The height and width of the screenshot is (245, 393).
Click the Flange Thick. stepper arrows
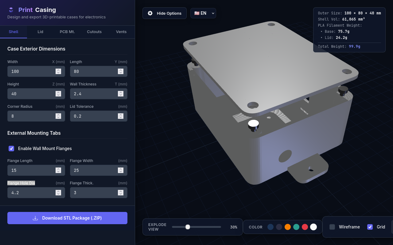point(121,193)
